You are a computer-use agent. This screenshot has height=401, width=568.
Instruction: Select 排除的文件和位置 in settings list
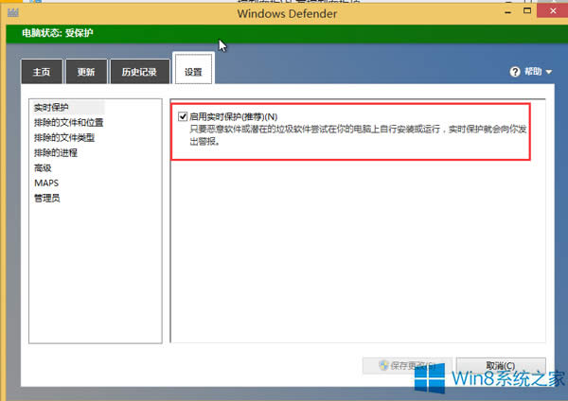click(x=68, y=123)
